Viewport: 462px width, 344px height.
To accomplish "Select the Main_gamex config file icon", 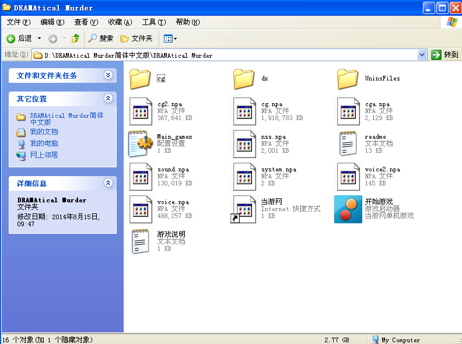I will (x=141, y=144).
